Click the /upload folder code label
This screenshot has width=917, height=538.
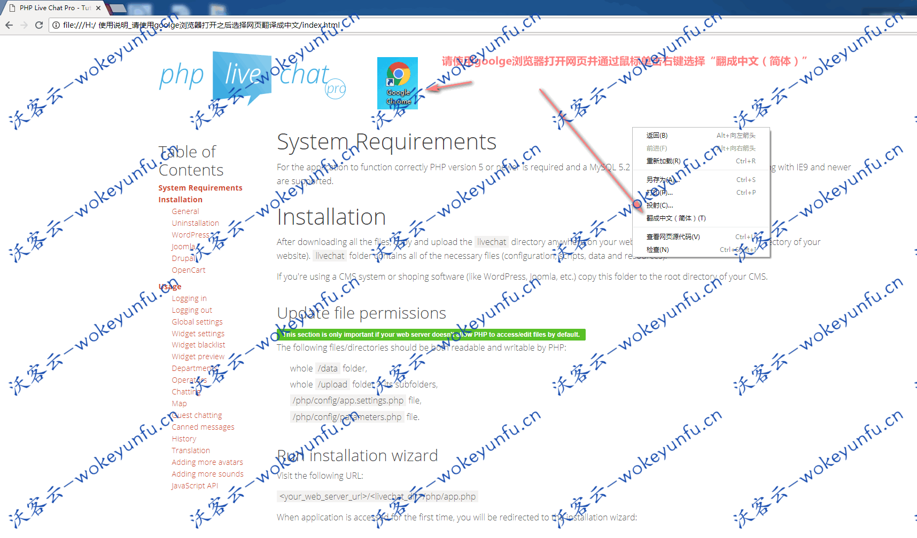[x=333, y=384]
